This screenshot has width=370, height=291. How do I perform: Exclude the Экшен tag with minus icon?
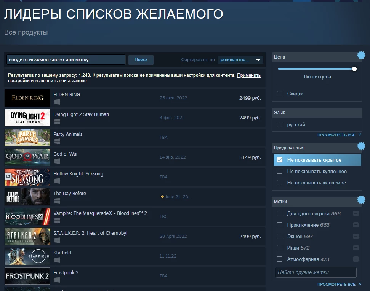tap(356, 236)
